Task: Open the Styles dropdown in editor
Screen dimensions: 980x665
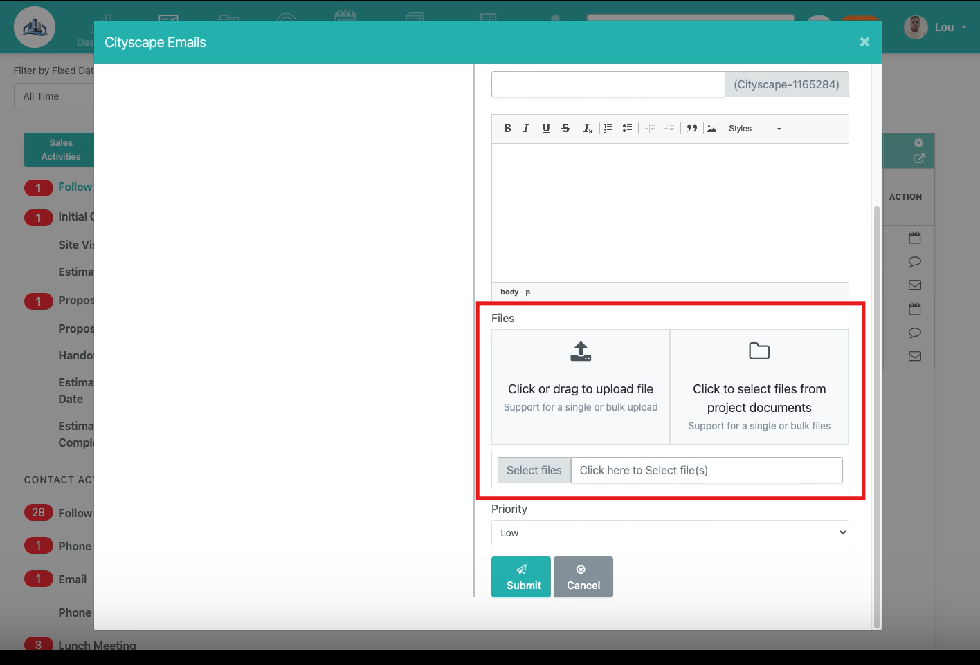Action: 754,129
